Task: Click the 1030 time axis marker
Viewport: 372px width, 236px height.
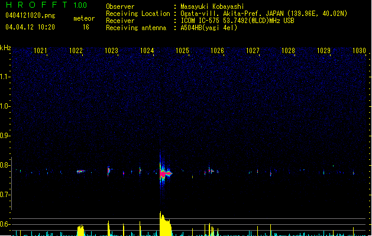Action: pos(359,51)
